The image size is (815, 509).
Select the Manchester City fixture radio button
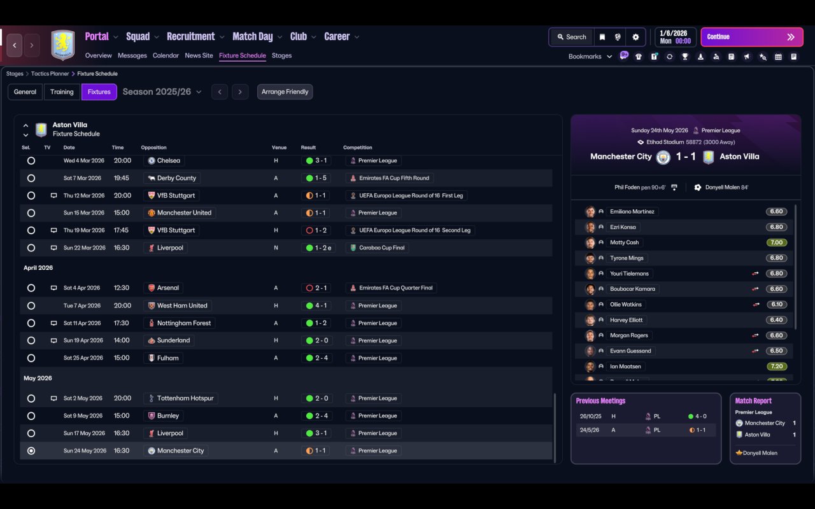(31, 450)
